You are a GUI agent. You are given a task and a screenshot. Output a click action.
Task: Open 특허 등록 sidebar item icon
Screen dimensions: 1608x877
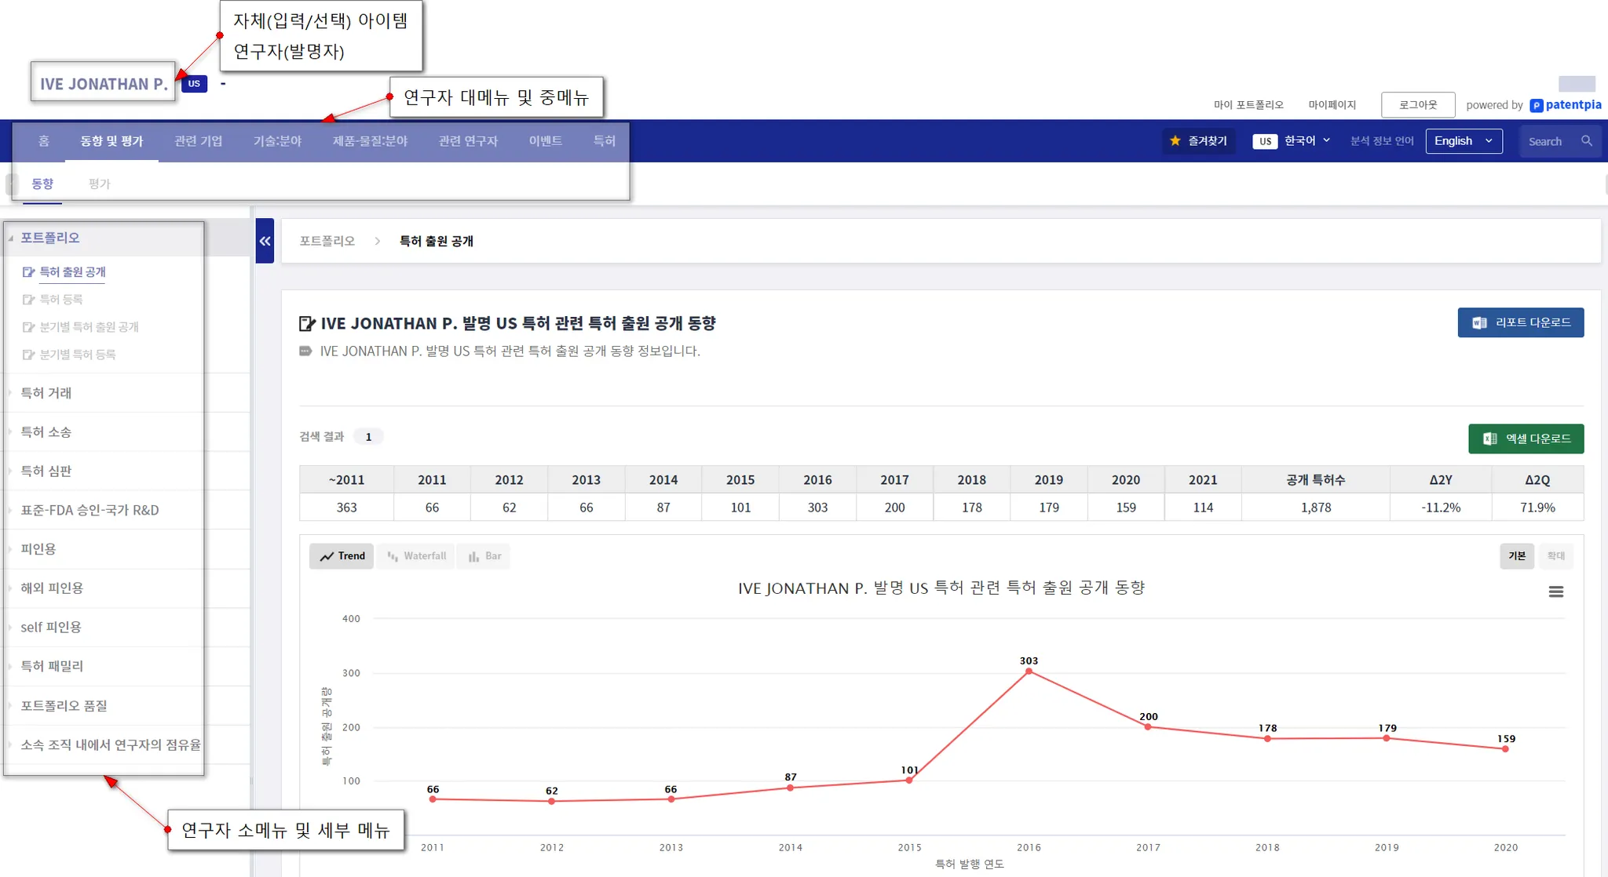28,300
